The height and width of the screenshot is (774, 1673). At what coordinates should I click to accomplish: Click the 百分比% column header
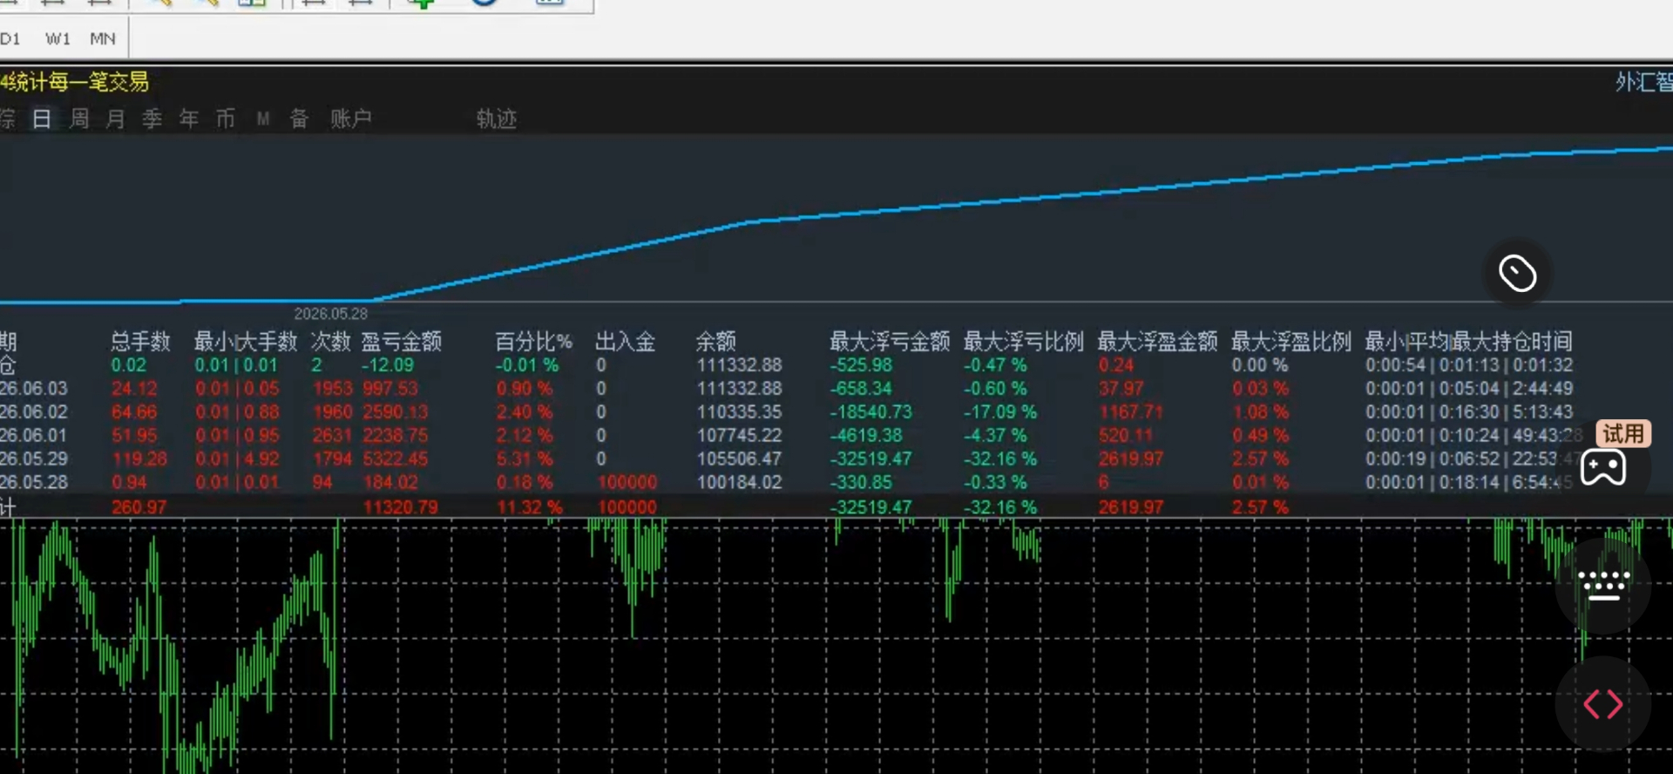click(533, 341)
